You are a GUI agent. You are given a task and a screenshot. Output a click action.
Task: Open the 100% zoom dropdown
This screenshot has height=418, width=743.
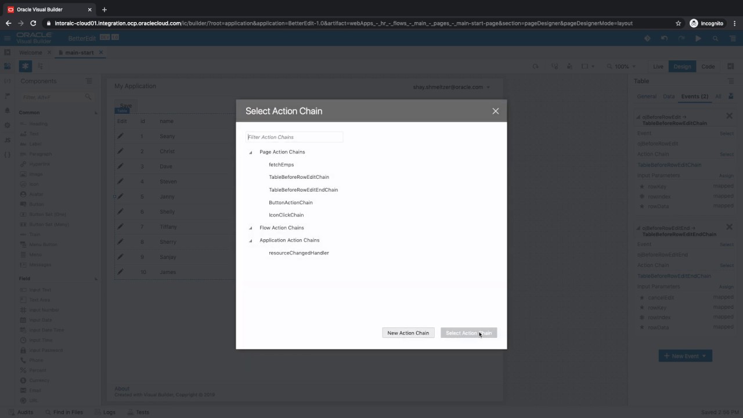click(621, 66)
